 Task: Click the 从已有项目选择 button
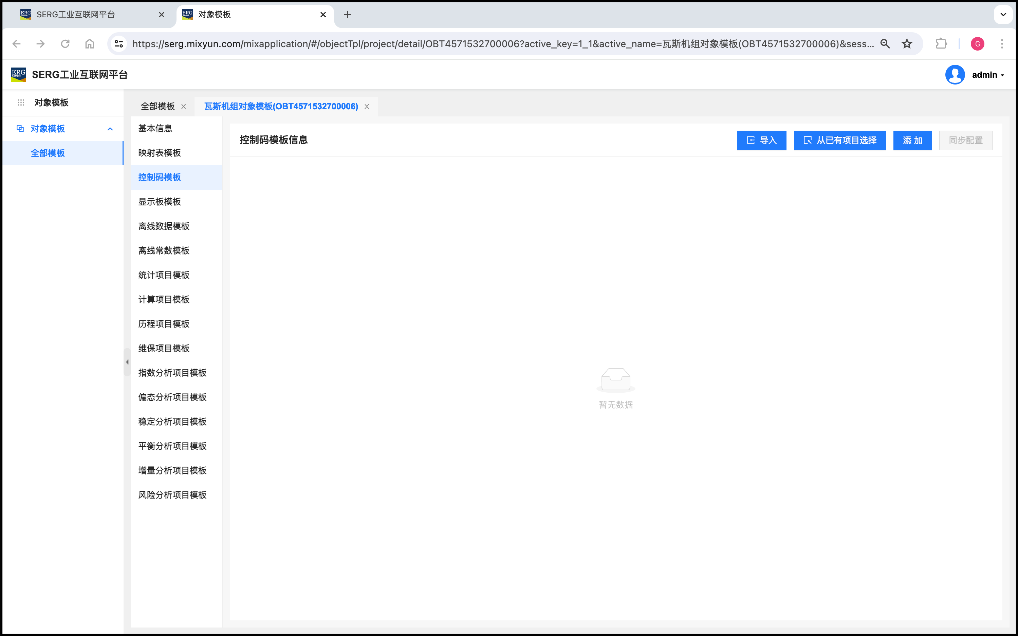(840, 141)
